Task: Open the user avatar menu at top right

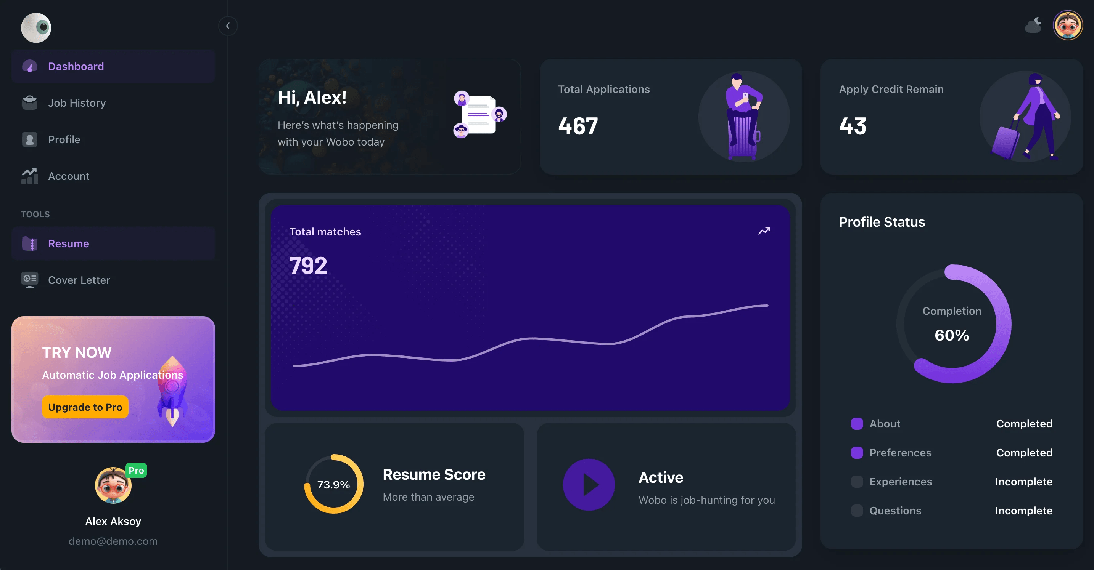Action: (1068, 26)
